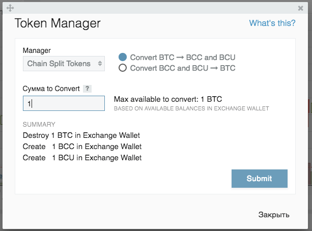This screenshot has width=312, height=231.
Task: Click the Create 1 BCC summary line
Action: pos(82,147)
